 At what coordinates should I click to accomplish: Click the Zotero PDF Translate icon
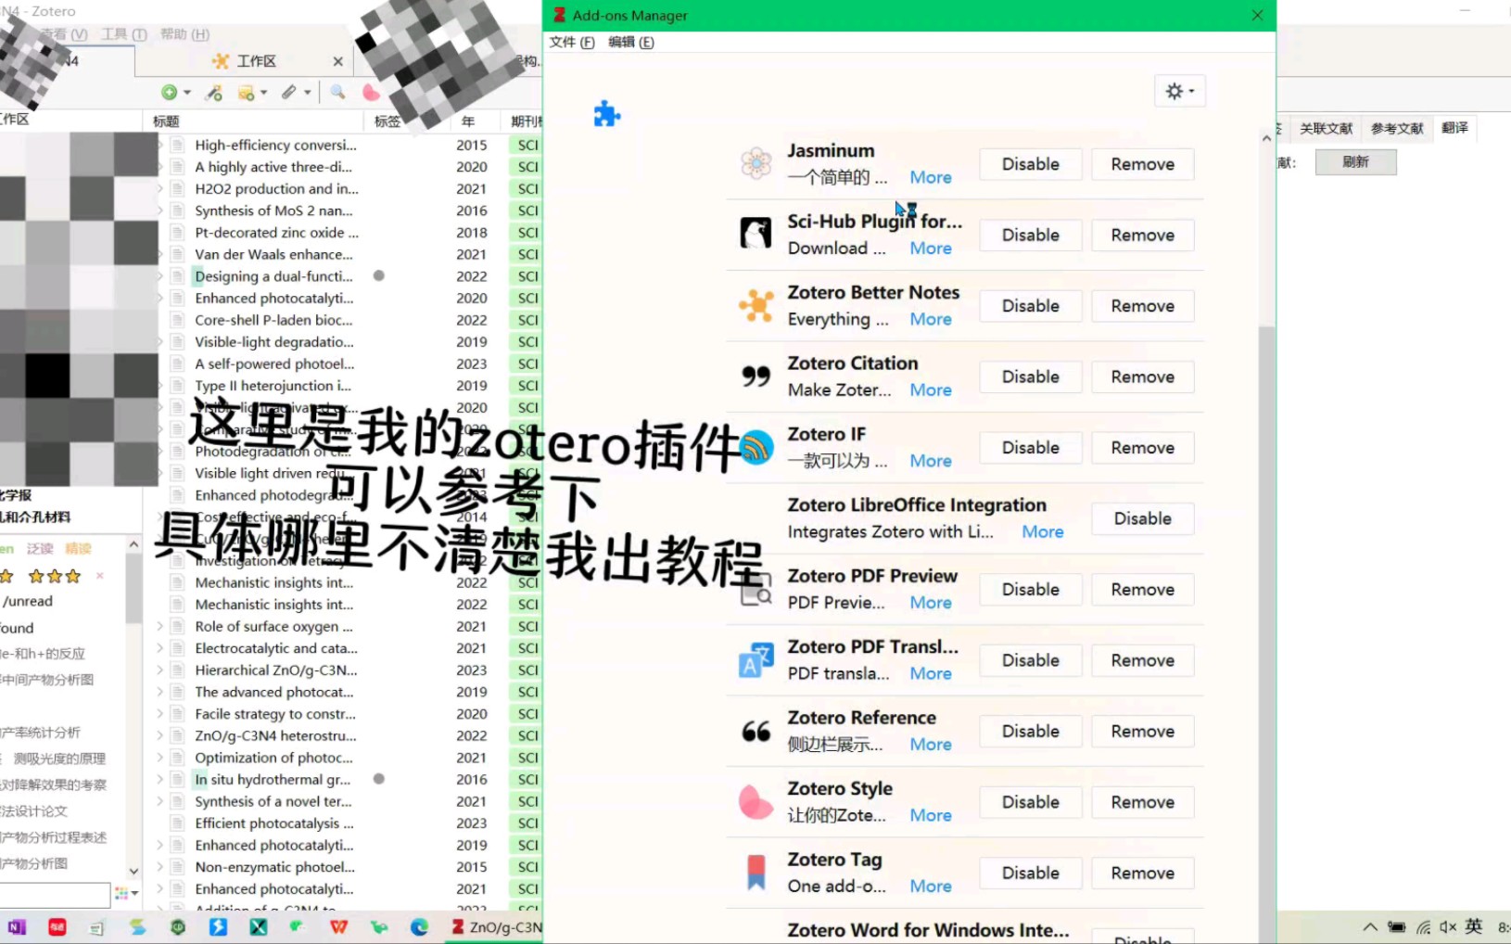tap(756, 659)
